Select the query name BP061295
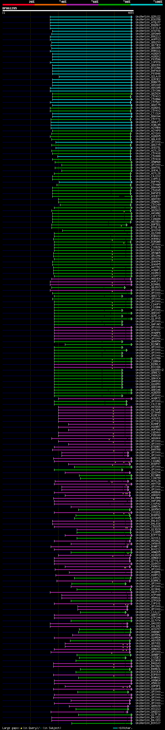The width and height of the screenshot is (165, 730). [10, 8]
